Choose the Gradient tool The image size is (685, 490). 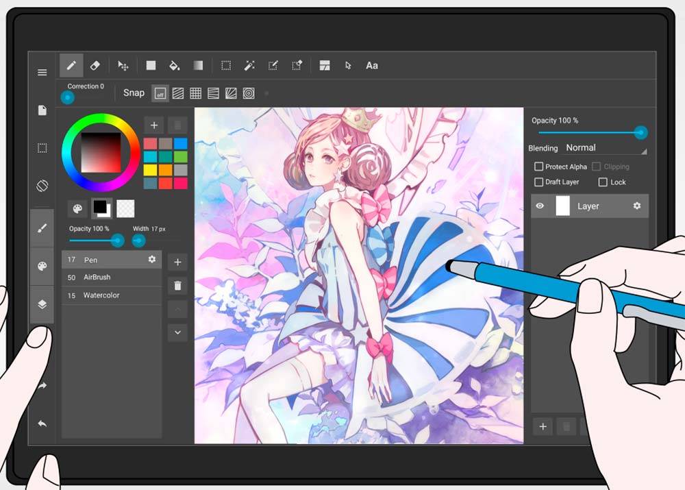coord(197,66)
